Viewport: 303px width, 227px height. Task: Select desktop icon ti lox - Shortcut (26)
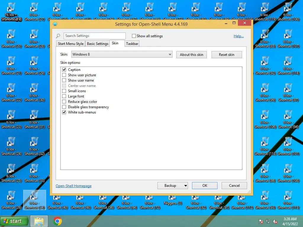coord(12,200)
